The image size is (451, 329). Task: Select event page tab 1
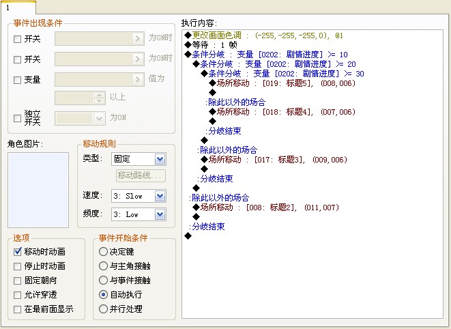pyautogui.click(x=18, y=8)
